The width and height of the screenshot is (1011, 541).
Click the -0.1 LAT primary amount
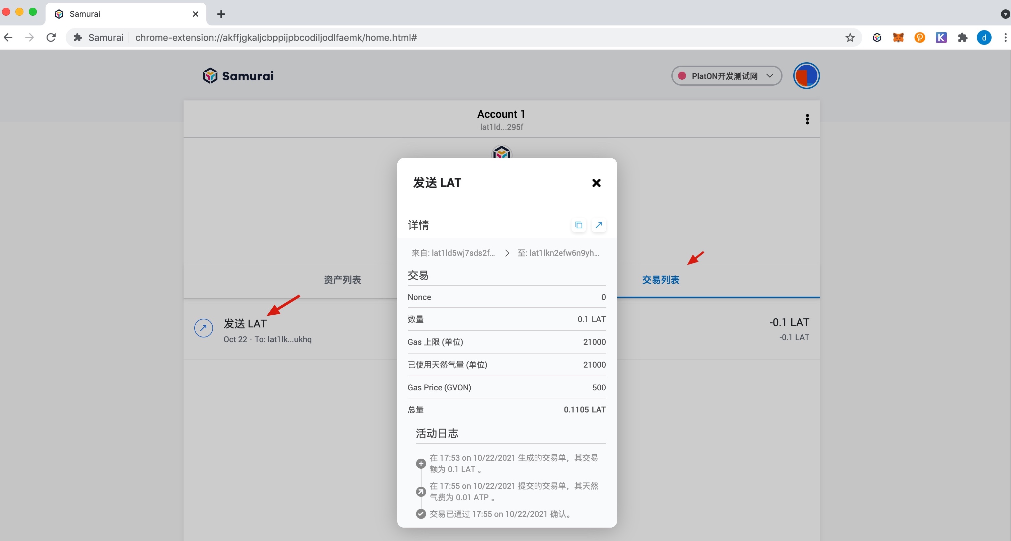(789, 322)
